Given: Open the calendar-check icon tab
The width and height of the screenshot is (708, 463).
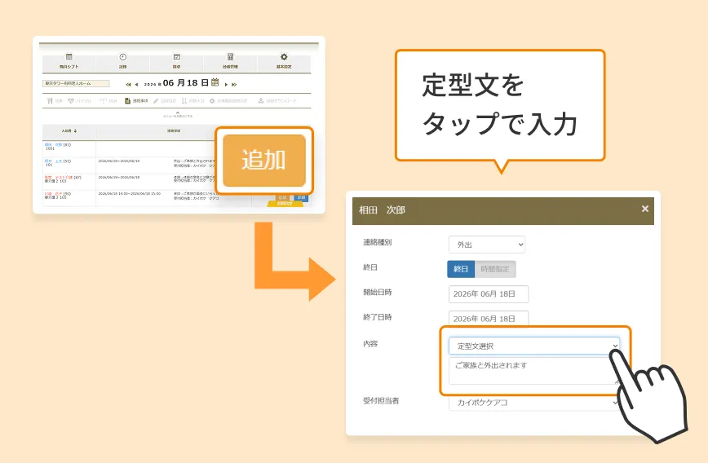Looking at the screenshot, I should coord(176,61).
